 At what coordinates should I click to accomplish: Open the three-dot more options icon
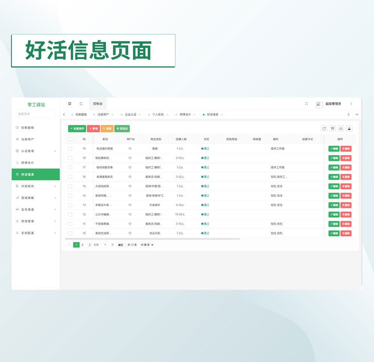pos(351,104)
